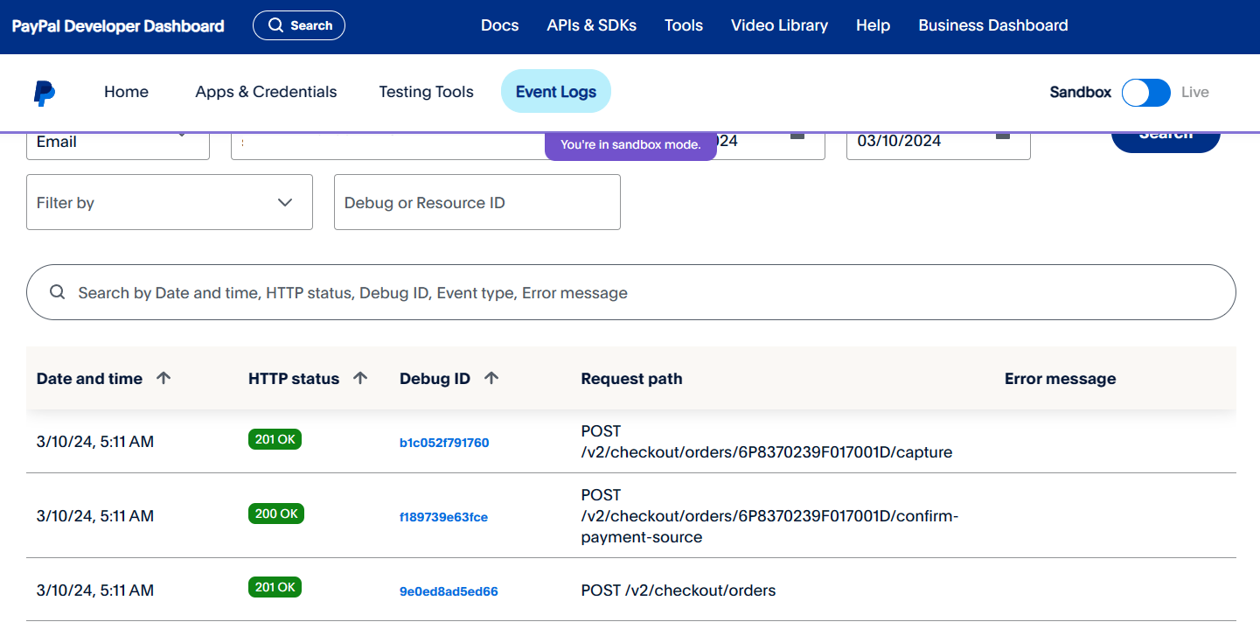Click the capture request path text
Screen dimensions: 1260x636
767,442
